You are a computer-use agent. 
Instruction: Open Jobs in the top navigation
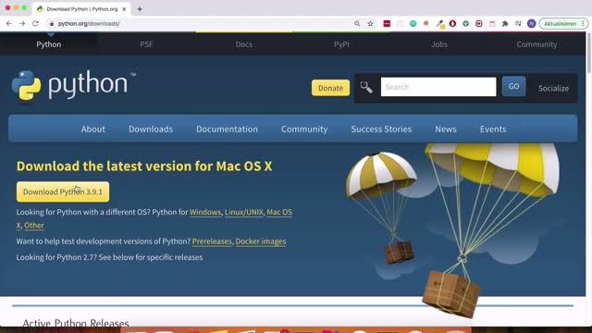pyautogui.click(x=439, y=44)
